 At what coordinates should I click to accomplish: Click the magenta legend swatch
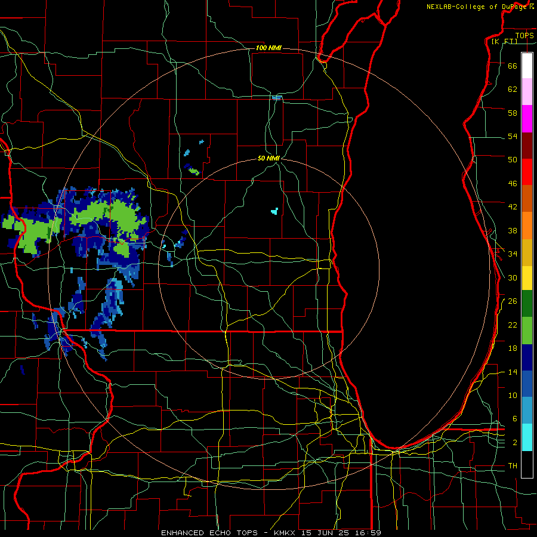527,119
